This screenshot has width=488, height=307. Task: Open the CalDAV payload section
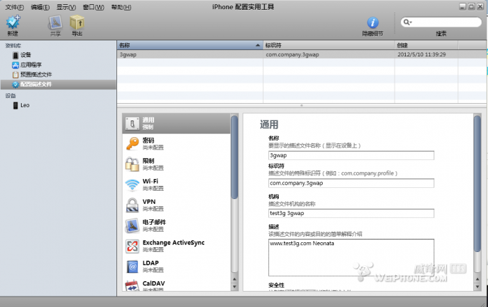pos(176,284)
